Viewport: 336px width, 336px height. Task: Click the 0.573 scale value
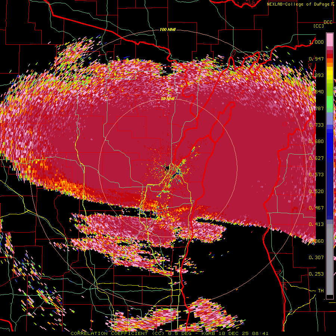(316, 175)
